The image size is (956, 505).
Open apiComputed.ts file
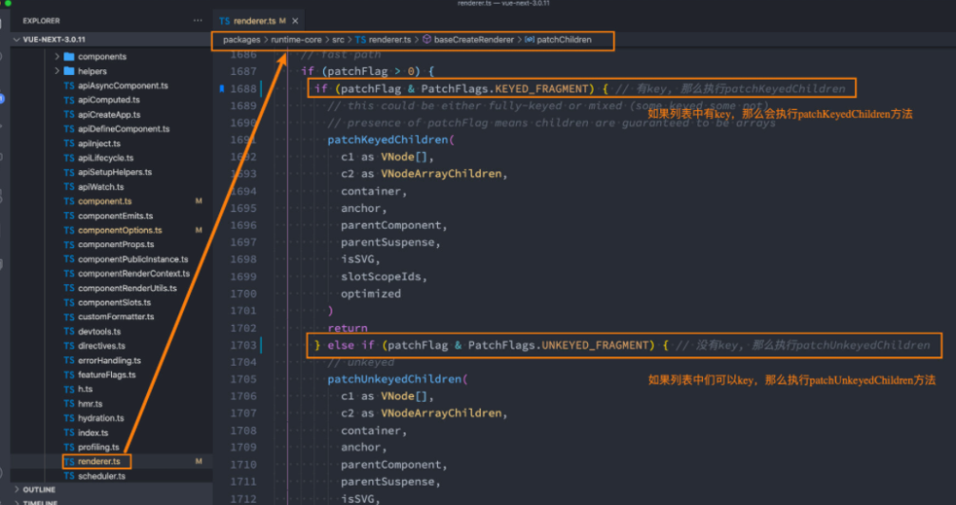(x=108, y=100)
